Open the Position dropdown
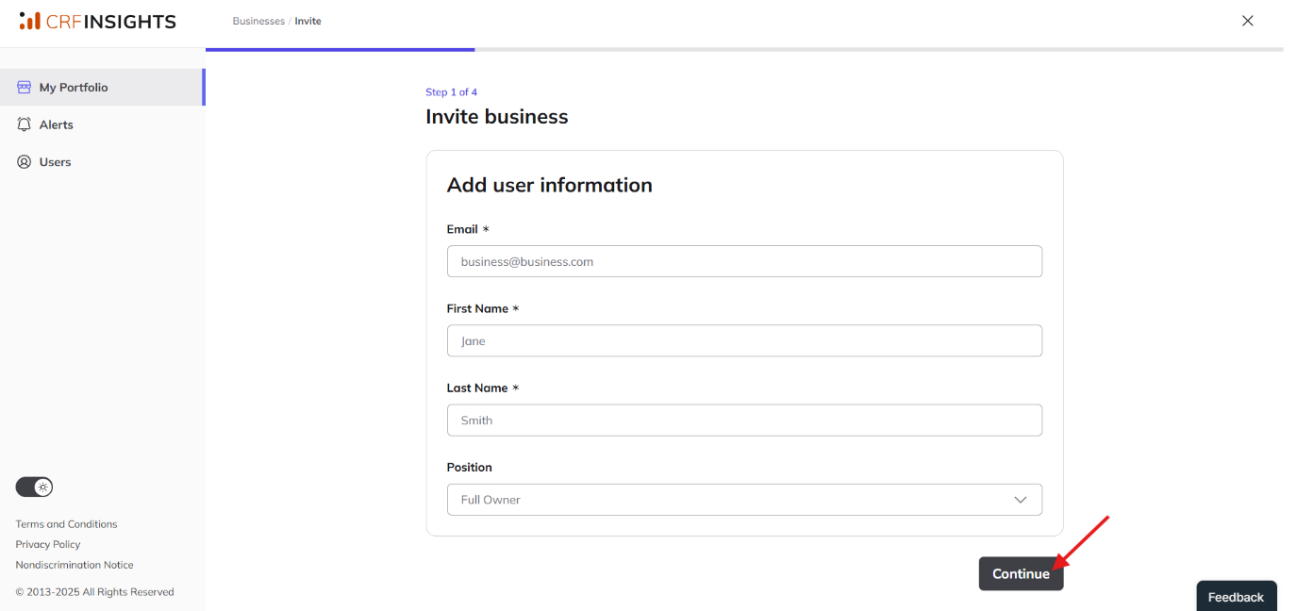Viewport: 1297px width, 611px height. (x=744, y=500)
